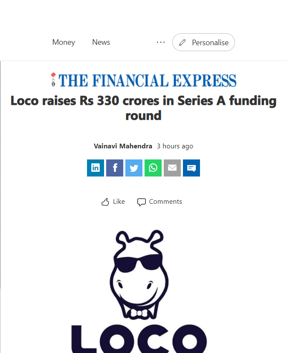Share the article on Twitter
This screenshot has width=287, height=353.
[x=133, y=168]
